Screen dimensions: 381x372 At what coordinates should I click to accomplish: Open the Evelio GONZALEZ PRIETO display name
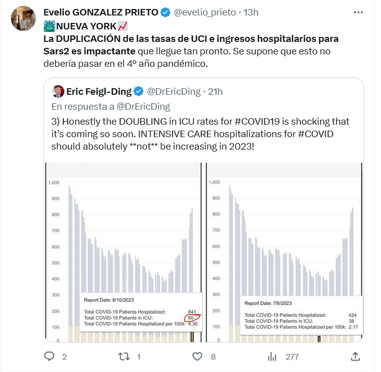pyautogui.click(x=101, y=12)
